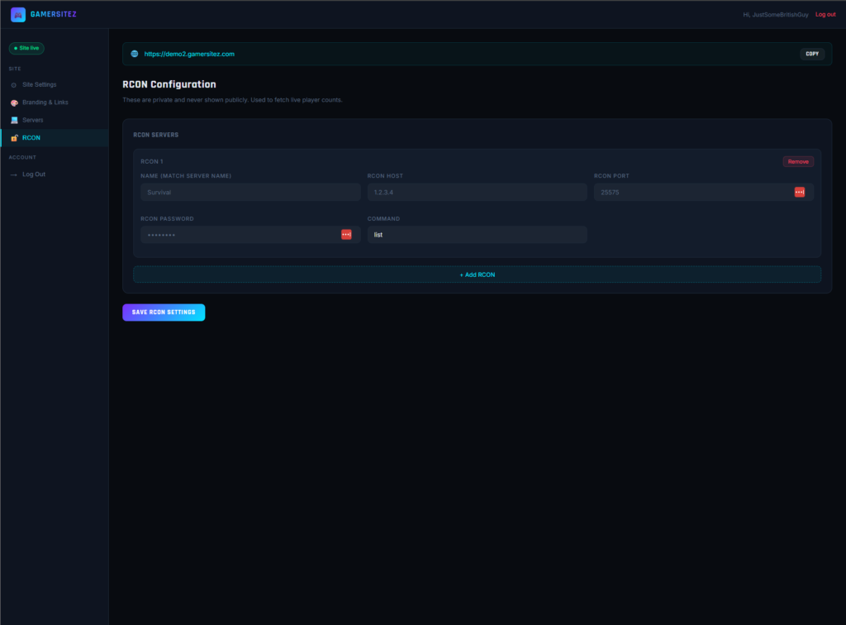
Task: Click the red password manager icon in RCON Password field
Action: 346,235
